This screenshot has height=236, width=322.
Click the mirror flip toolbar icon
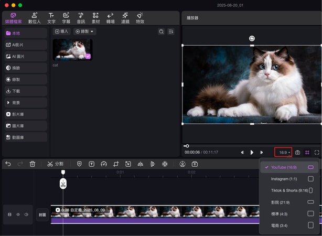click(x=140, y=164)
